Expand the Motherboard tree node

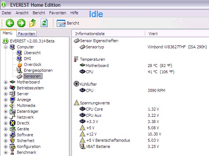pyautogui.click(x=5, y=82)
